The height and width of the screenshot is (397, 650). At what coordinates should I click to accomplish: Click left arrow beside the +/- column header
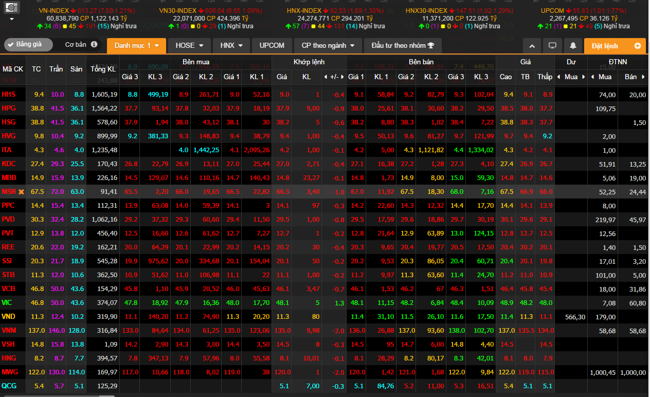coord(325,77)
